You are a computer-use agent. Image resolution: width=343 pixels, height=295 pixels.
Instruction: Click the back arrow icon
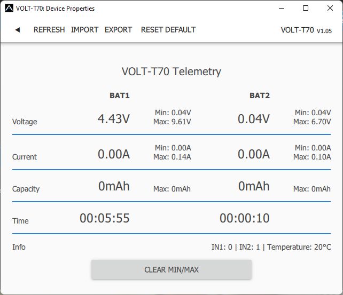[x=17, y=30]
